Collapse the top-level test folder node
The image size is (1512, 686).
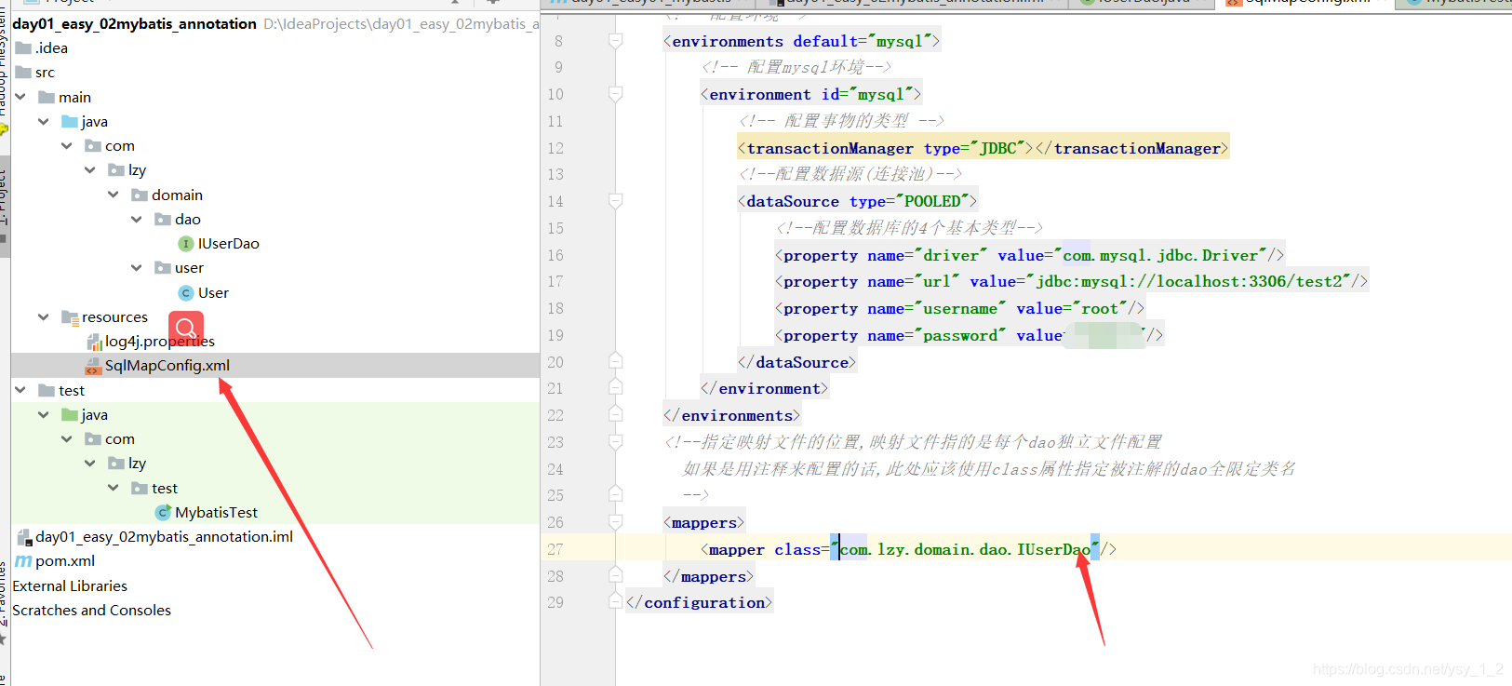pyautogui.click(x=20, y=390)
